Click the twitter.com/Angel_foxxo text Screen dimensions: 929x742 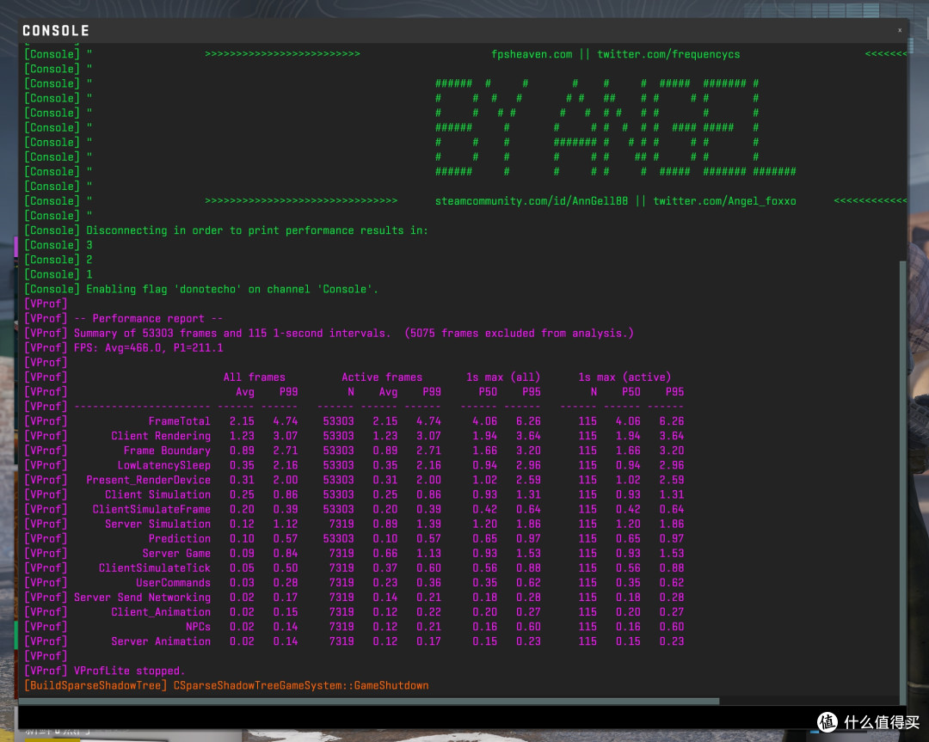pyautogui.click(x=724, y=201)
